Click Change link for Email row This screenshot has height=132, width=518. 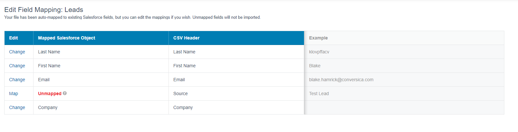(17, 80)
